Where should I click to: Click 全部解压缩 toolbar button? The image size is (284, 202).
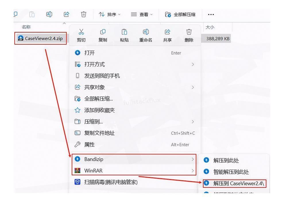(x=180, y=14)
